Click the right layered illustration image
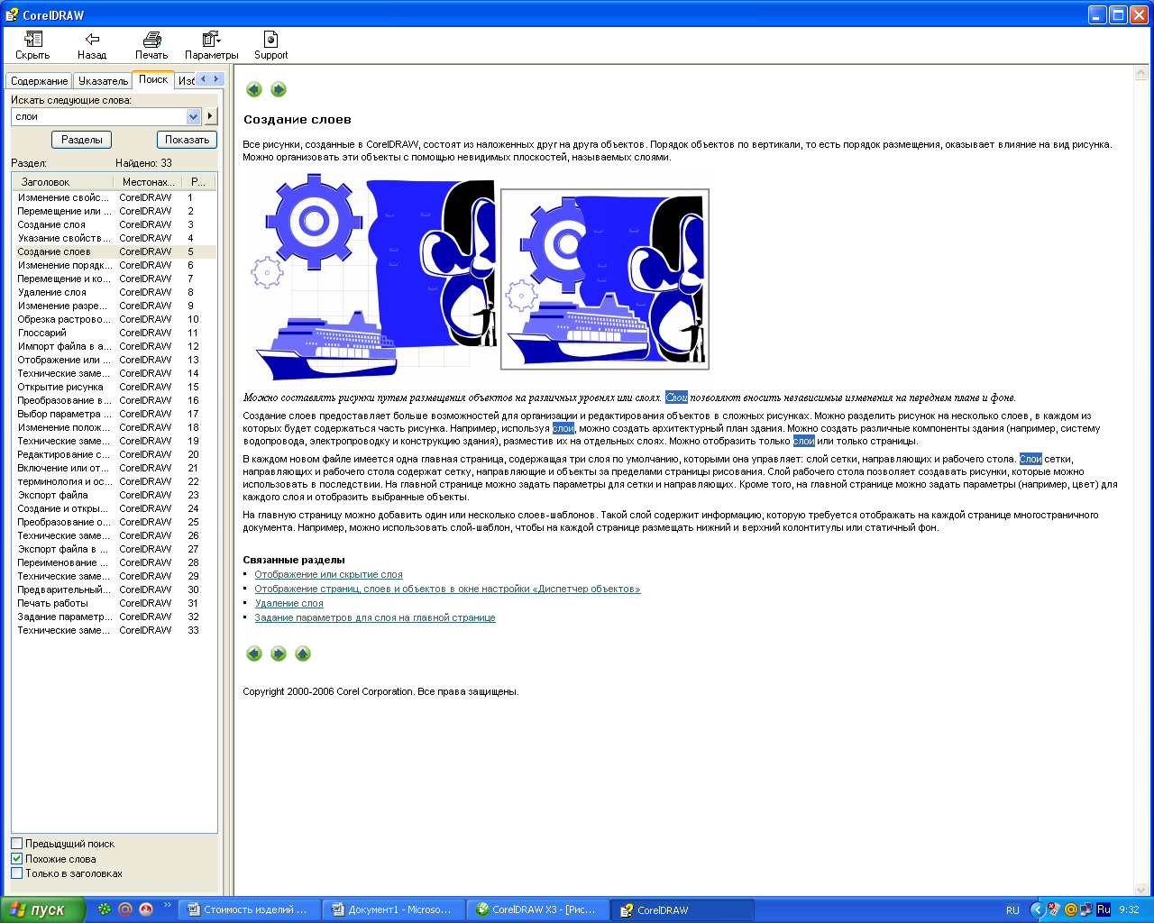1154x923 pixels. (x=605, y=279)
